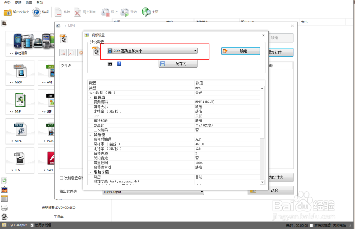Select the FLV format icon
Image resolution: width=355 pixels, height=229 pixels.
[x=20, y=160]
